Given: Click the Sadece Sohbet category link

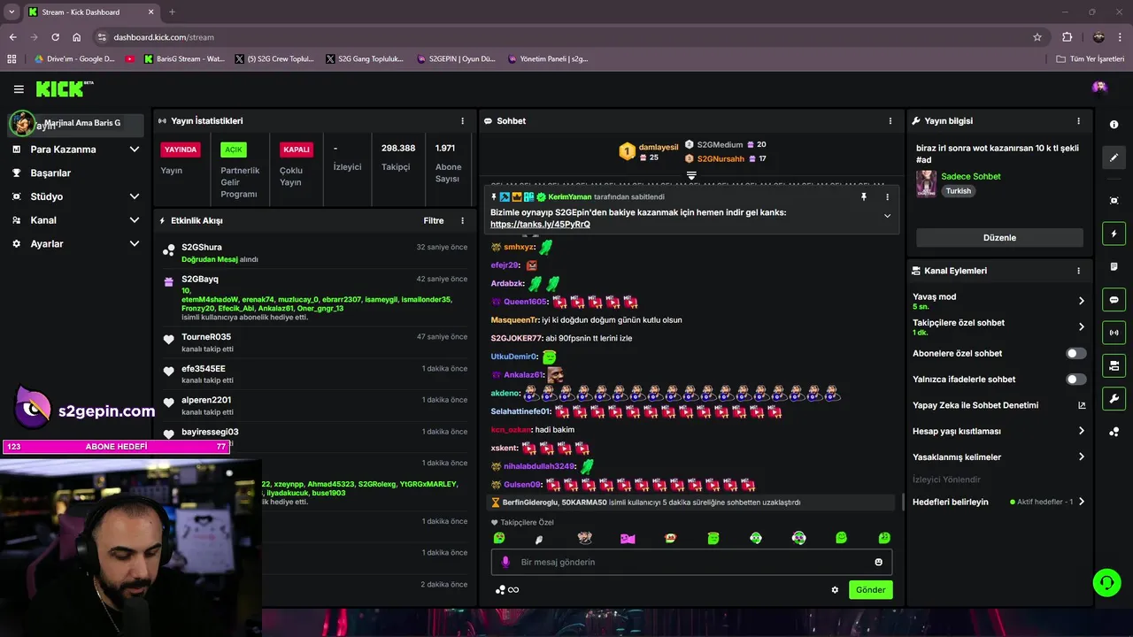Looking at the screenshot, I should (971, 176).
